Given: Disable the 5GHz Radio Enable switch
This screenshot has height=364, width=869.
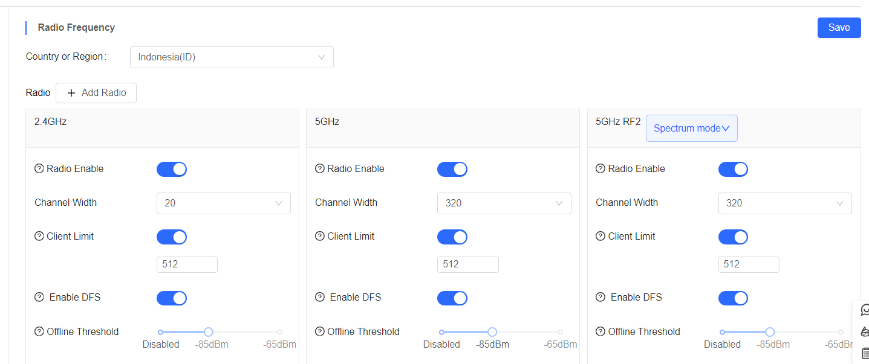Looking at the screenshot, I should [x=452, y=169].
